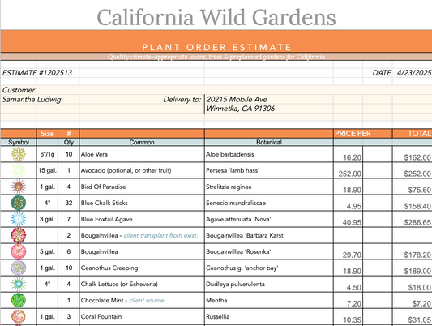Select the 20215 Mobile Ave address cell
Screen dimensions: 432x326
[237, 99]
